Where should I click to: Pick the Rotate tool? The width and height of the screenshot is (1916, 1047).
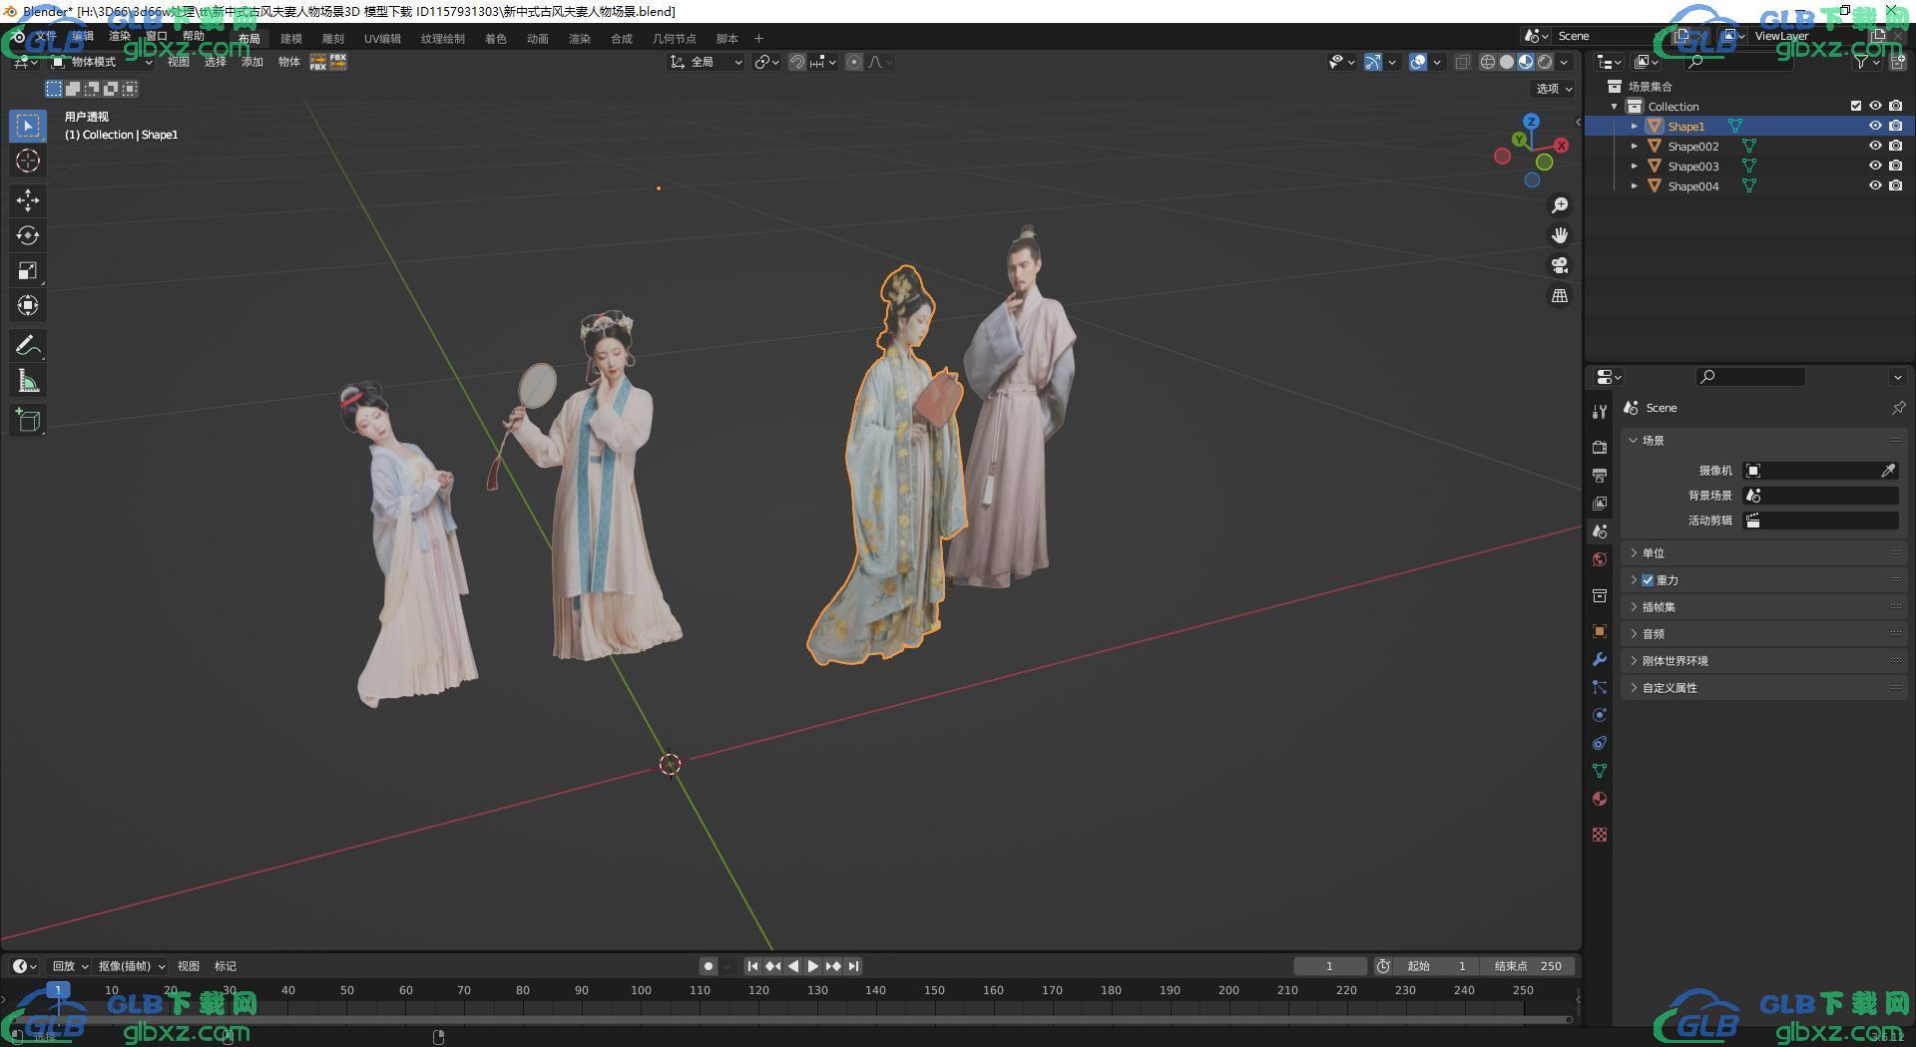pyautogui.click(x=28, y=235)
